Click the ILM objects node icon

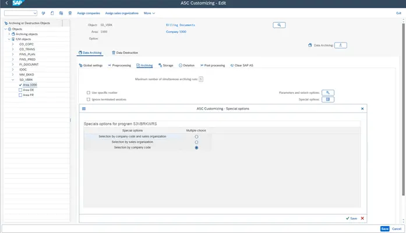point(13,39)
